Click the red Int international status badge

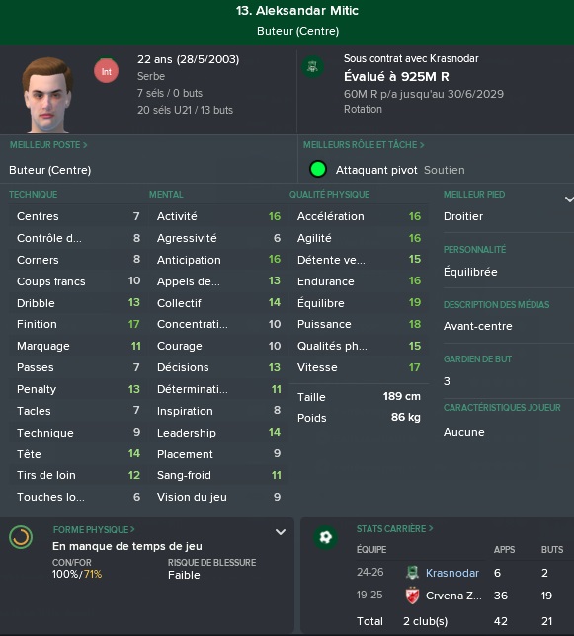(107, 71)
